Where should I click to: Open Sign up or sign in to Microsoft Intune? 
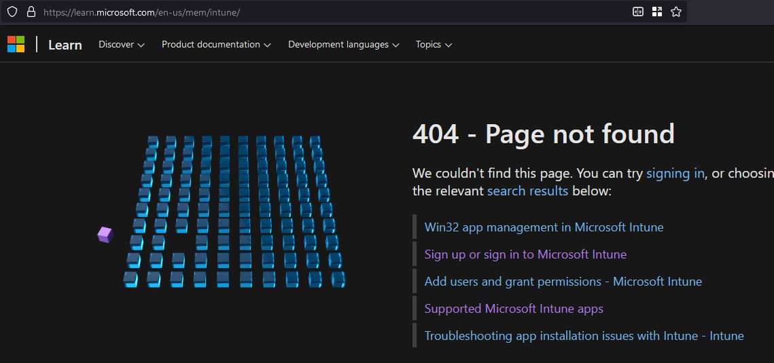(x=525, y=254)
